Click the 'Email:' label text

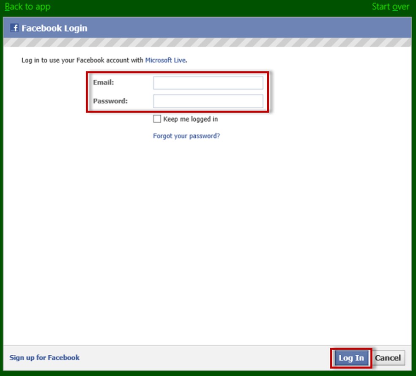pyautogui.click(x=104, y=82)
